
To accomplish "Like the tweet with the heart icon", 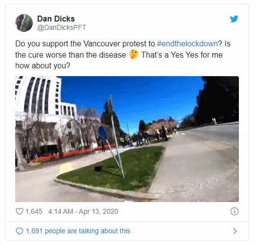I will (x=19, y=211).
